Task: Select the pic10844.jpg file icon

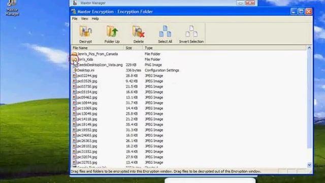Action: [75, 103]
